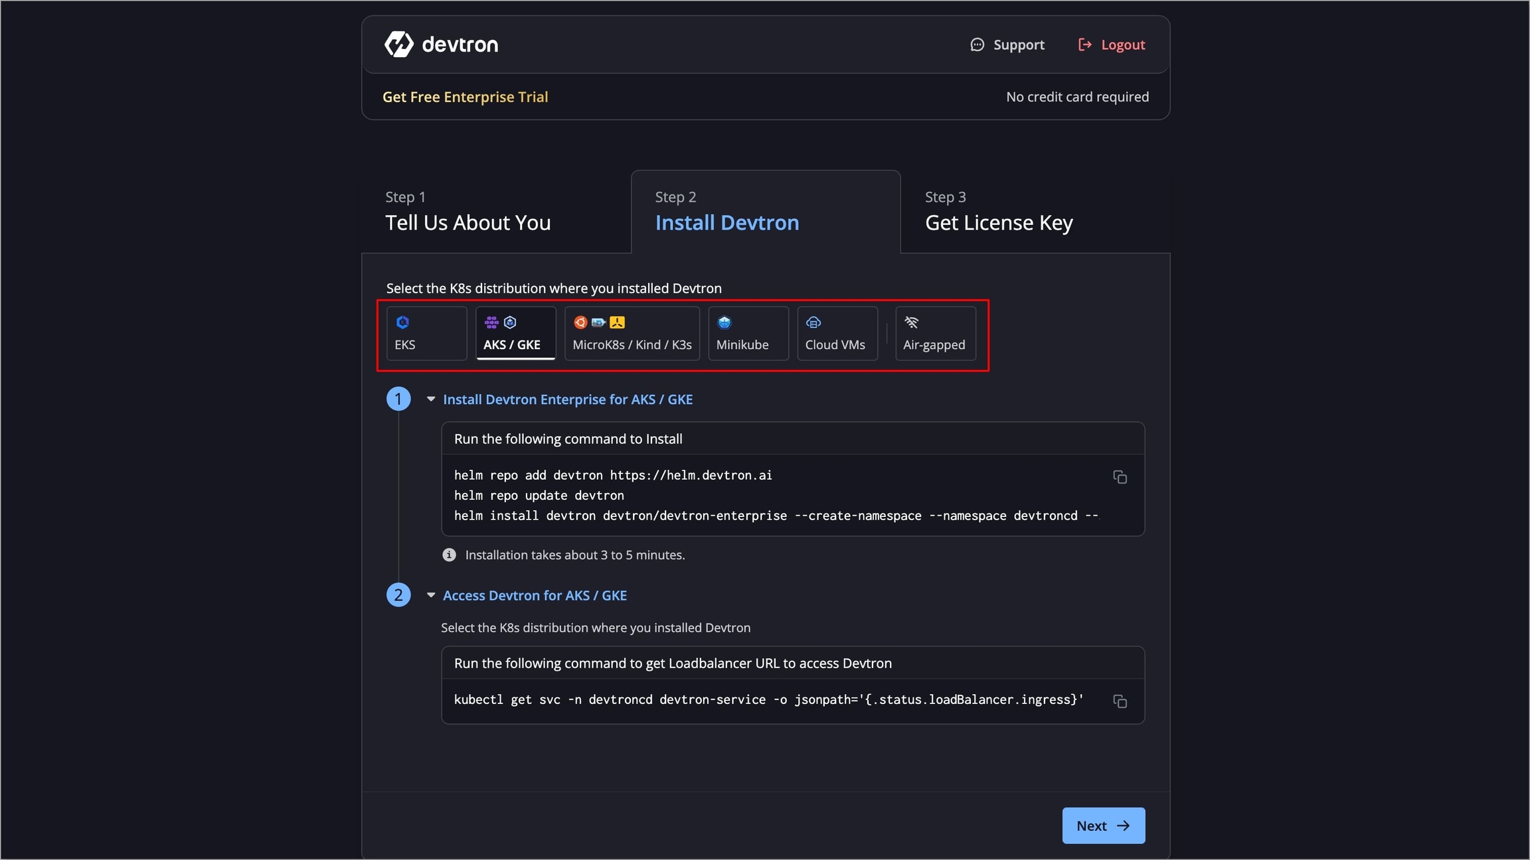Go to Step 1 Tell Us About You
The image size is (1530, 860).
496,212
